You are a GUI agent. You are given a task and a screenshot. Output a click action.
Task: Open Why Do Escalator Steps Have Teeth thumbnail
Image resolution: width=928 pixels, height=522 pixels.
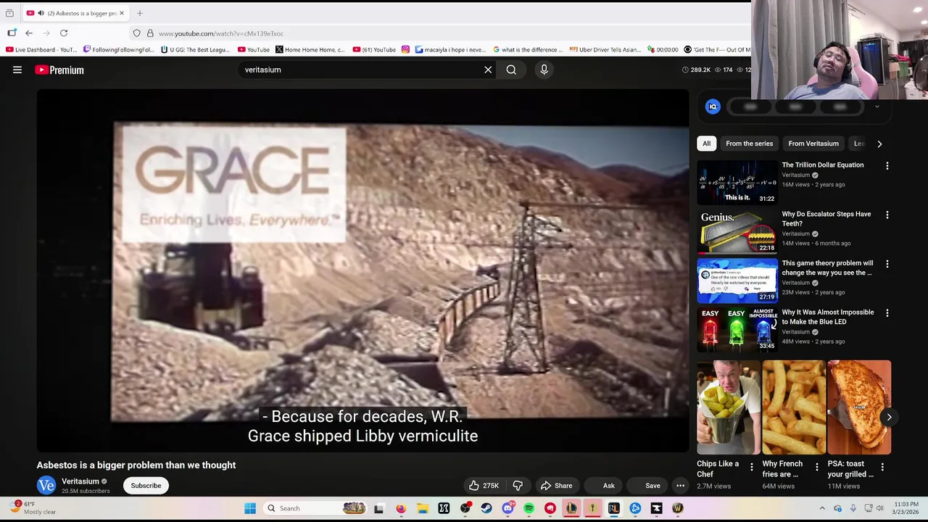click(x=737, y=231)
